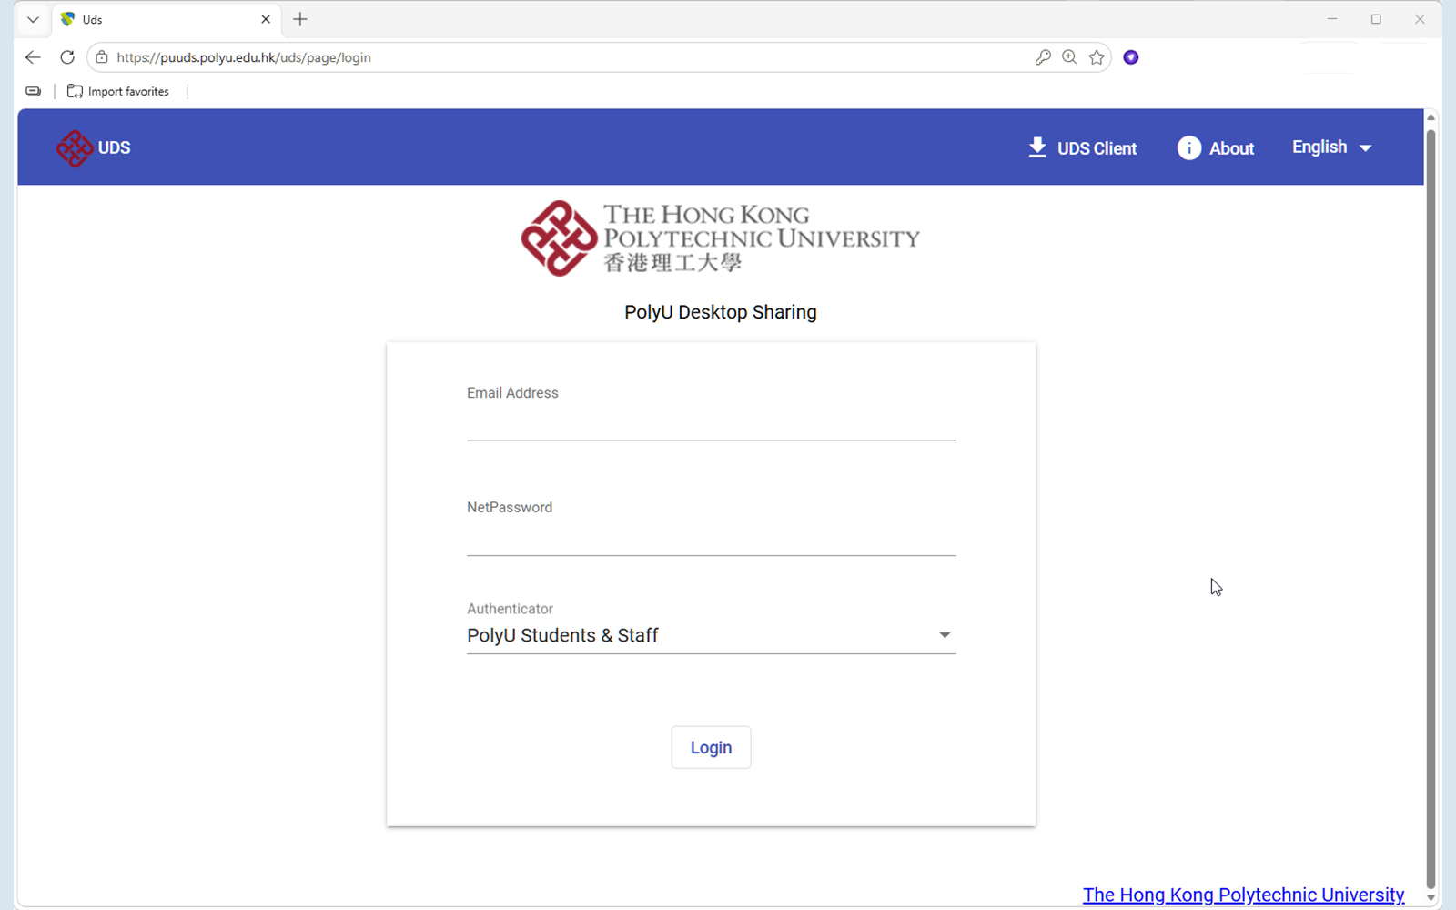Click the page vertical scrollbar
The width and height of the screenshot is (1456, 910).
pos(1431,508)
